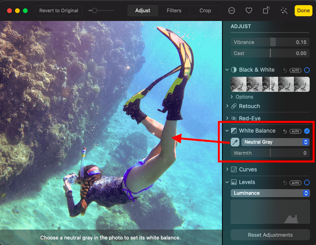Click the Levels histogram icon
The width and height of the screenshot is (316, 245).
pos(234,182)
